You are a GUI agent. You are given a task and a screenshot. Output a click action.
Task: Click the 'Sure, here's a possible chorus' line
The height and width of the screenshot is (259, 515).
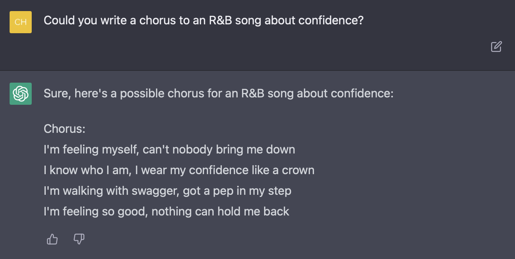(219, 93)
